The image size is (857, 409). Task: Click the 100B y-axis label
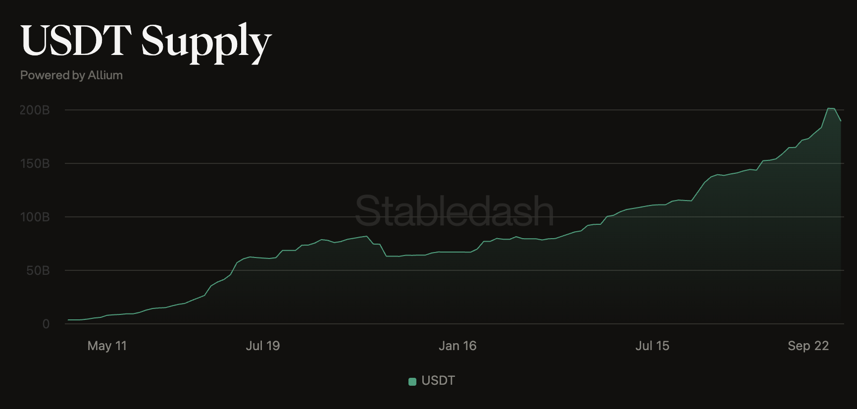(35, 217)
